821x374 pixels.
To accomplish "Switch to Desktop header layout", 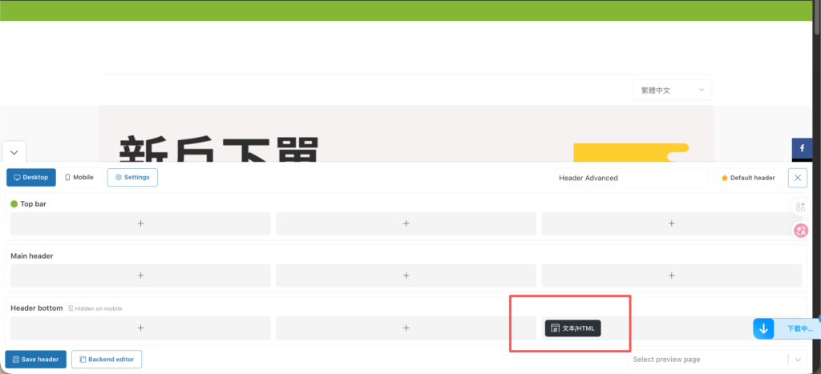I will (x=31, y=177).
